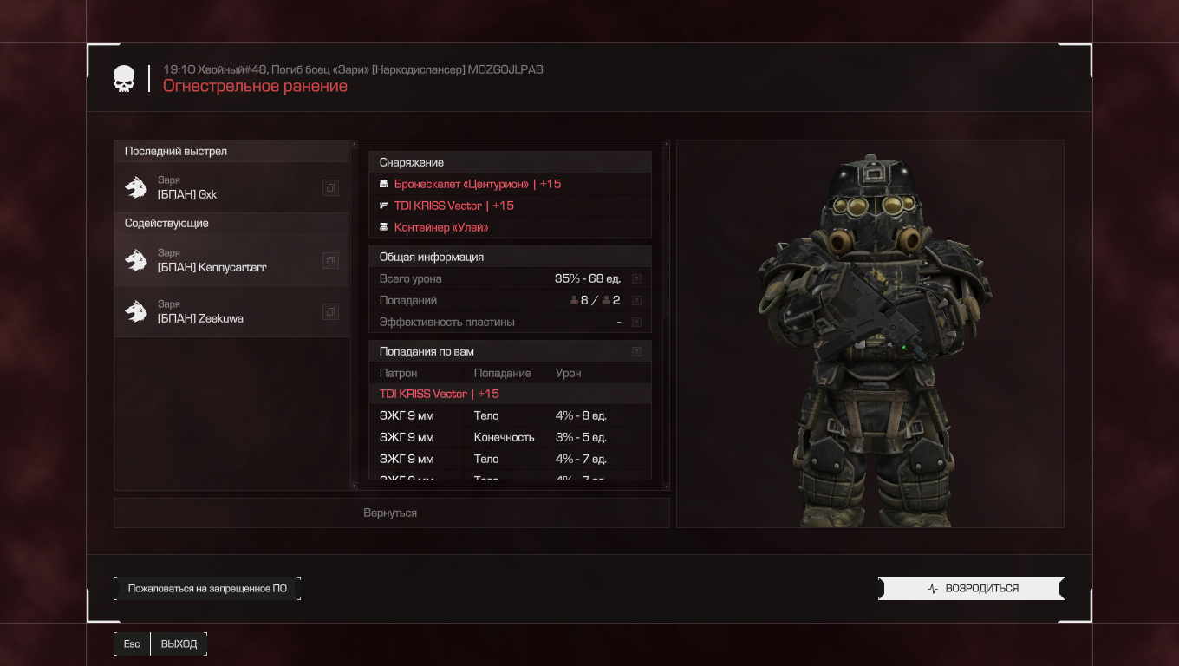Select [БПАН] Gxk last-shot entry

coord(231,187)
